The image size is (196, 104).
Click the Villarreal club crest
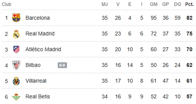[x=16, y=81]
